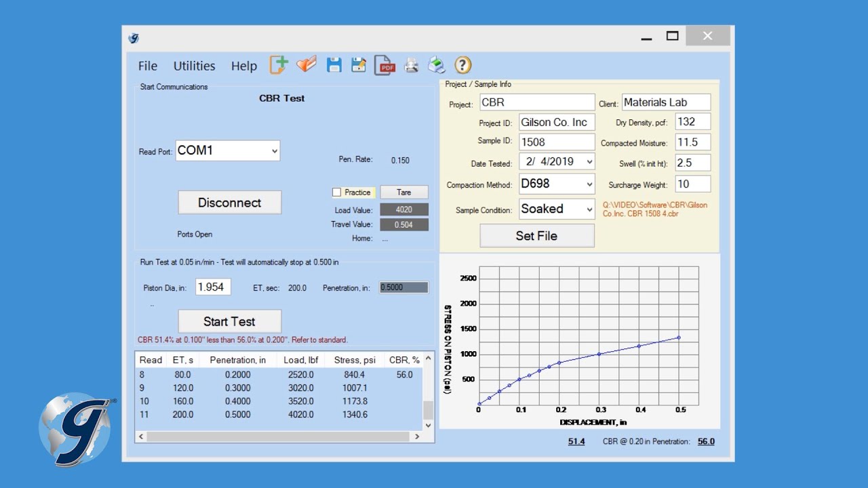Click the left arrow of horizontal scrollbar
868x488 pixels.
141,437
